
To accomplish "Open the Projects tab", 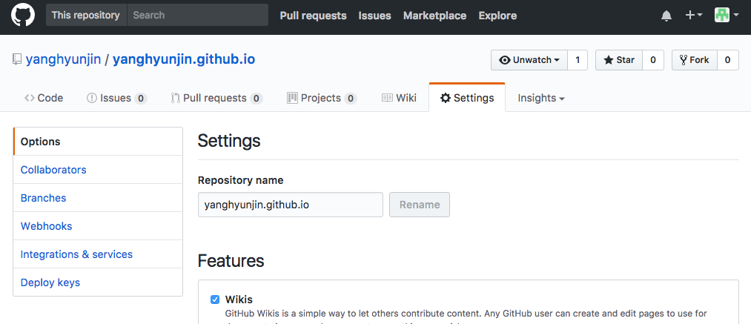I will coord(322,99).
